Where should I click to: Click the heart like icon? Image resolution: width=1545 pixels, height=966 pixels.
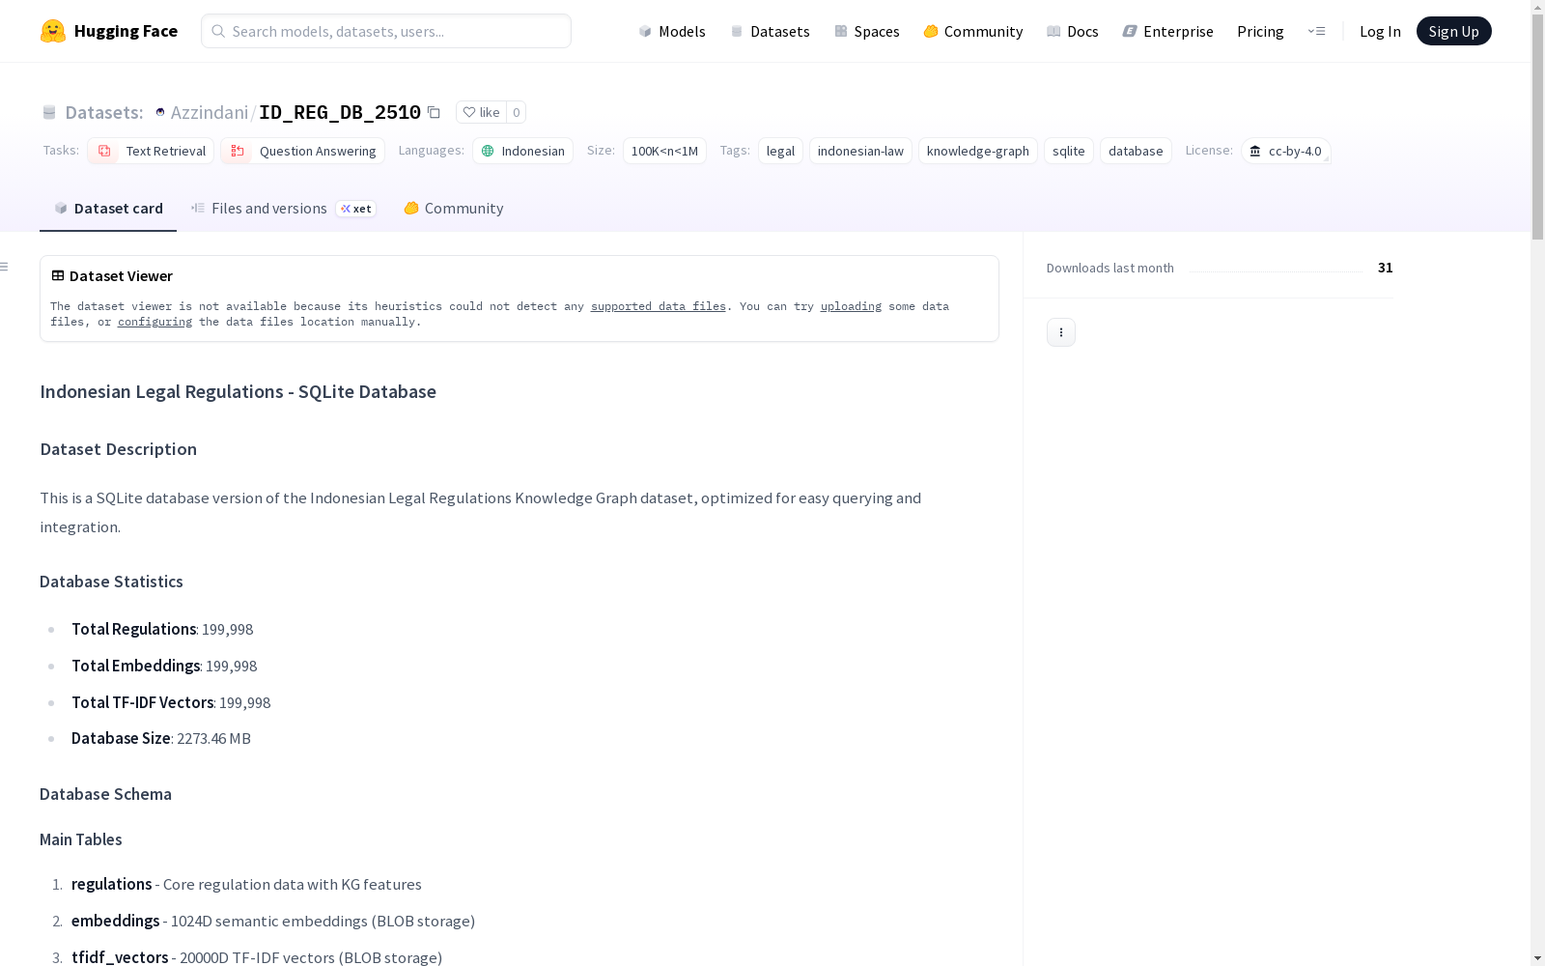[469, 112]
